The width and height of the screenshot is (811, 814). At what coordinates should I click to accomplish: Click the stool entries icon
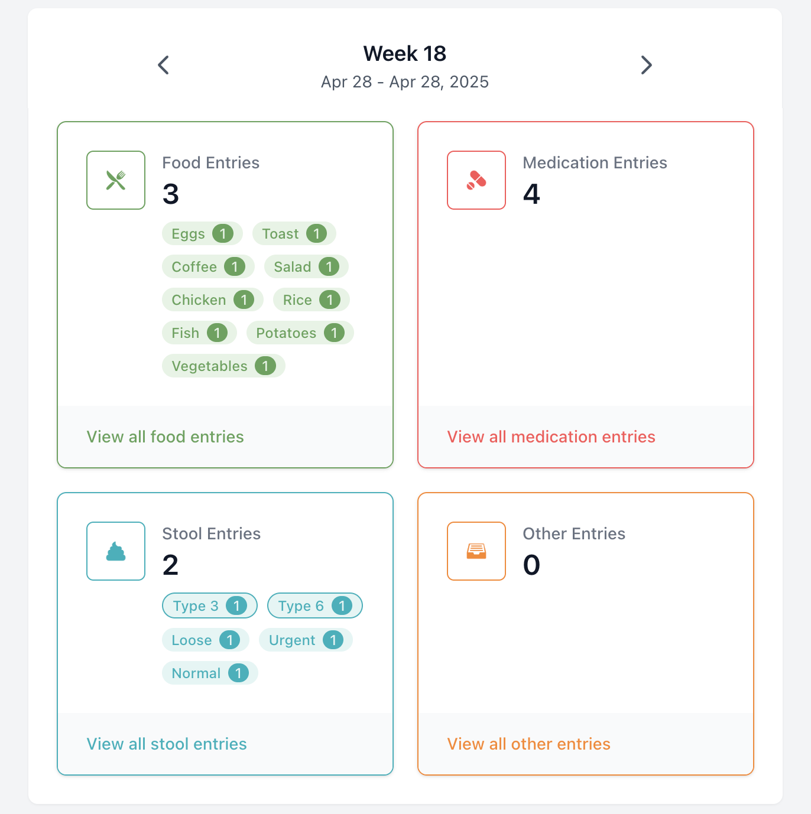pyautogui.click(x=116, y=551)
